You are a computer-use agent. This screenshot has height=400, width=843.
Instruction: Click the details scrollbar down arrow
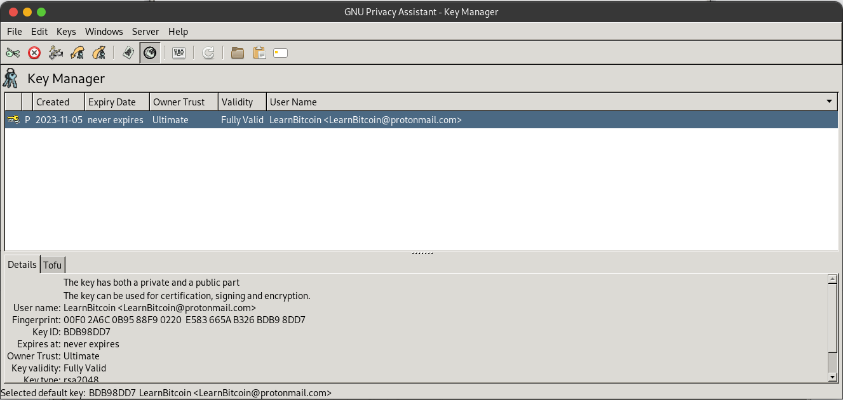coord(833,377)
